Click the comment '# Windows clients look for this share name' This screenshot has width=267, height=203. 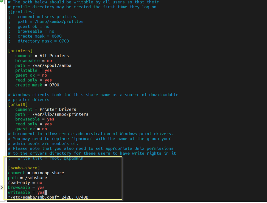(93, 95)
